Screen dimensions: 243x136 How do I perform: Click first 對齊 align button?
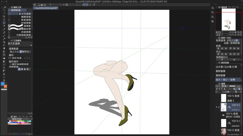click(218, 49)
